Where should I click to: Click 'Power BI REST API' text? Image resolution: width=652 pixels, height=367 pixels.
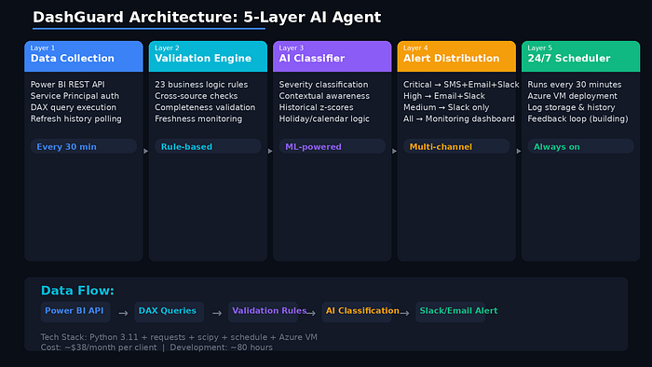[x=68, y=85]
